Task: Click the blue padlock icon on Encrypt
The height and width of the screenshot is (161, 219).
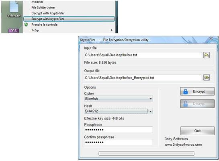Action: point(186,91)
